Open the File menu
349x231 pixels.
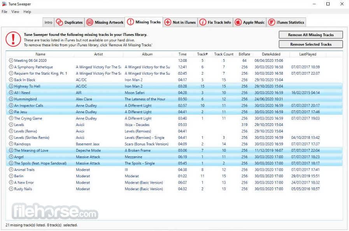tap(4, 12)
